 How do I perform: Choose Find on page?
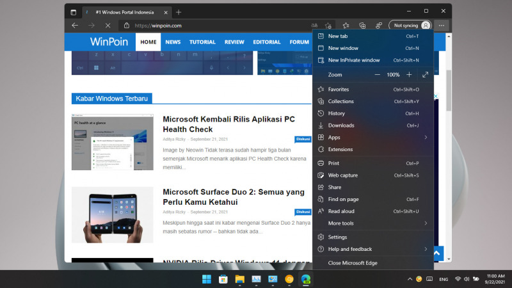(x=373, y=199)
